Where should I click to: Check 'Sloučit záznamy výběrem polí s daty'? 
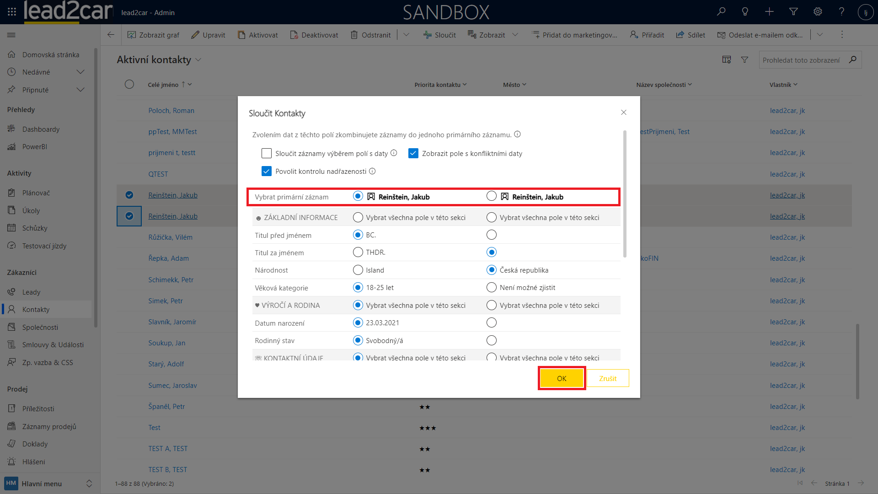(267, 153)
